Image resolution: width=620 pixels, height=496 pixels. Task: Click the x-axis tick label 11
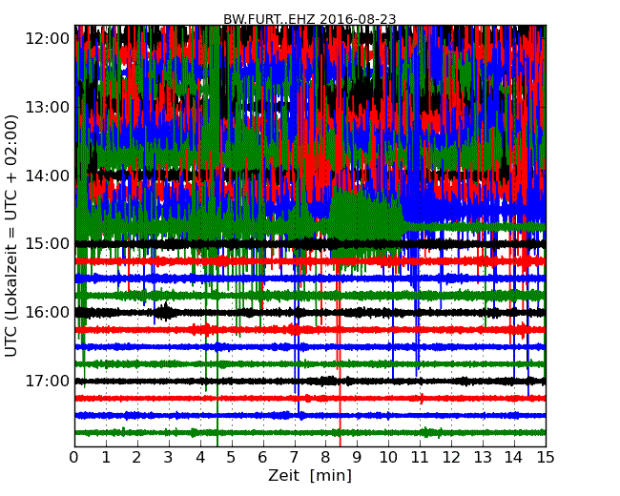pos(420,458)
